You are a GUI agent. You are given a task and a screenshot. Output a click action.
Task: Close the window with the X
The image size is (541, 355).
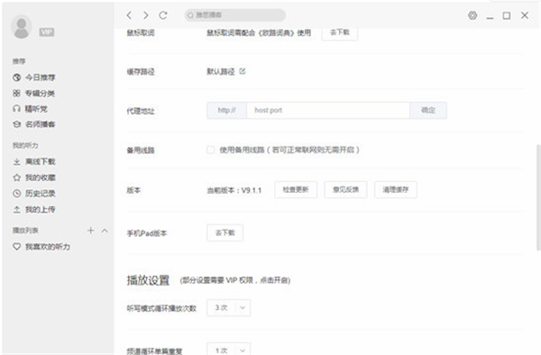click(x=525, y=15)
